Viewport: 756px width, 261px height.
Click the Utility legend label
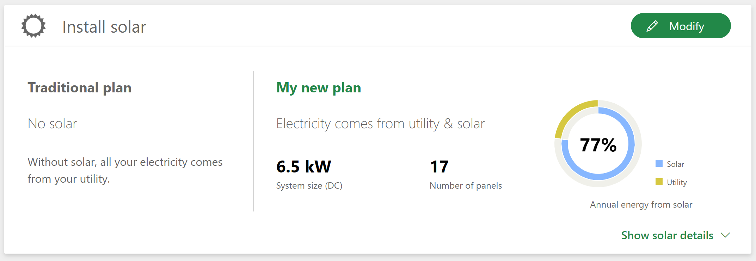[677, 182]
